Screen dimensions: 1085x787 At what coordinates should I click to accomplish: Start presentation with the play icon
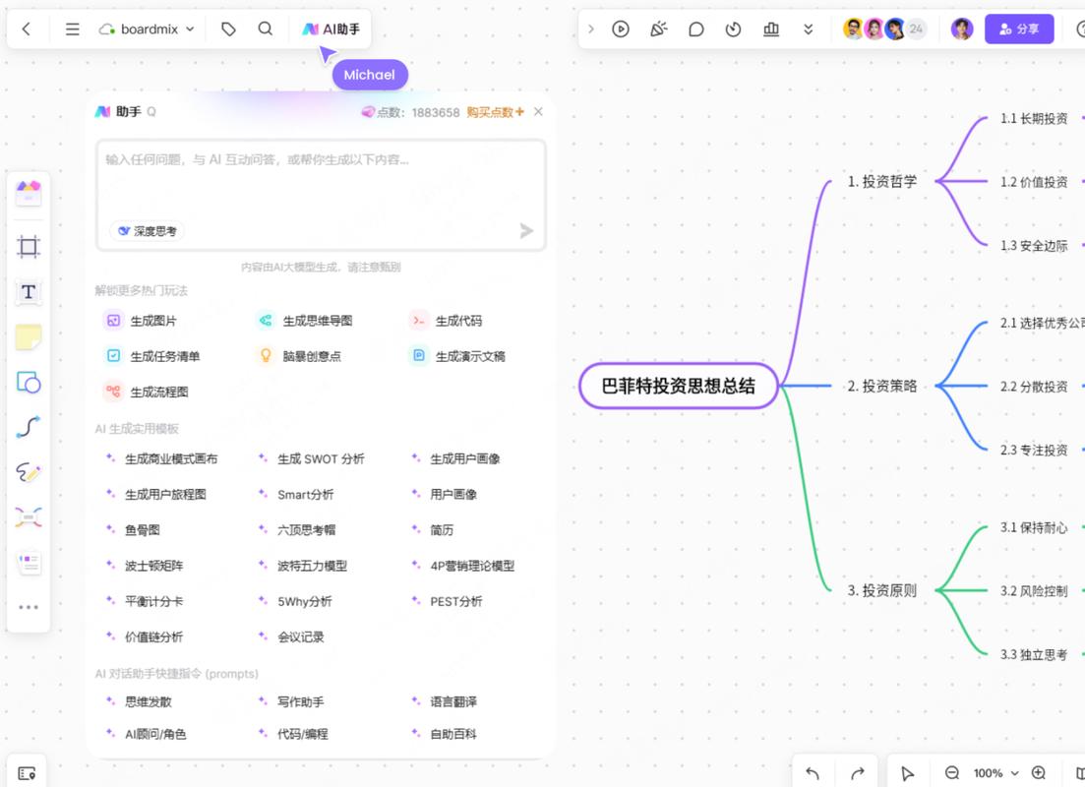[x=621, y=30]
